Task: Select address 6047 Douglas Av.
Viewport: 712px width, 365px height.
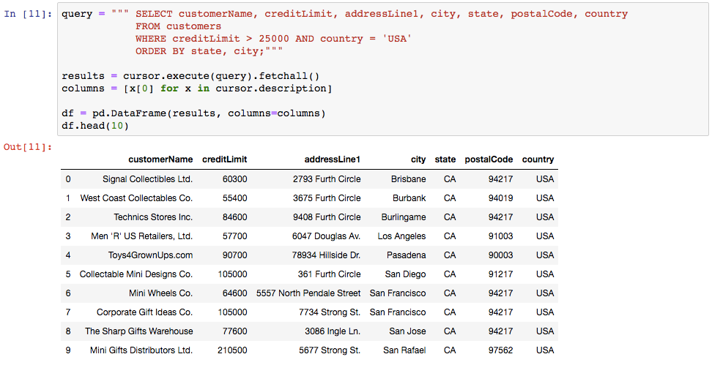Action: click(x=327, y=236)
